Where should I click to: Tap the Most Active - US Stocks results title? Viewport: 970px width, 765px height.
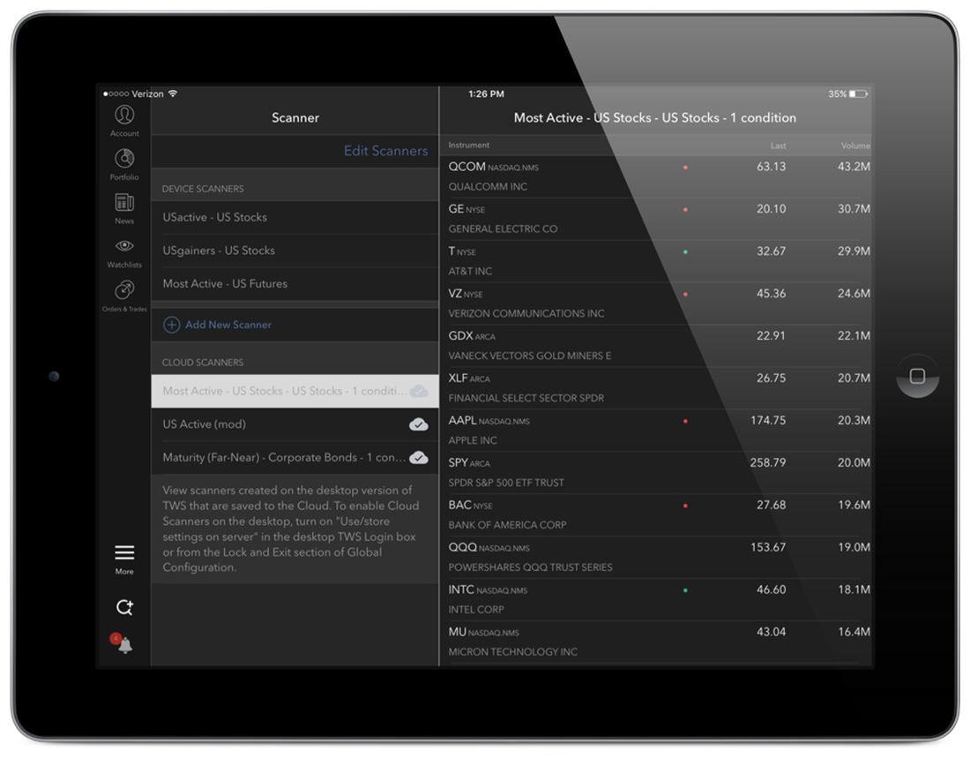click(655, 117)
